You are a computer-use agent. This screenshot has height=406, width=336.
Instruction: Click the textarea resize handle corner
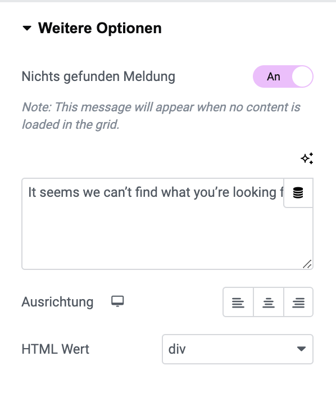click(x=307, y=264)
